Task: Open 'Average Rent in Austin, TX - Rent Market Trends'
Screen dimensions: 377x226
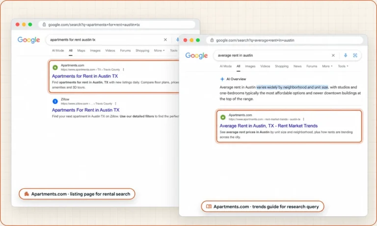Action: tap(269, 126)
